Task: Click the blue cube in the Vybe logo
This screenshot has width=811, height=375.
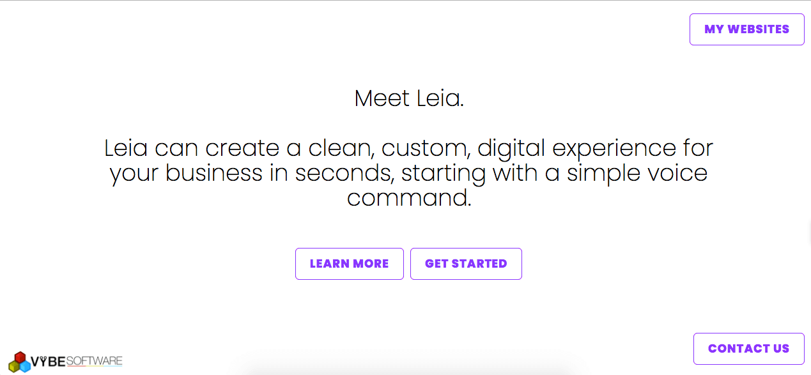Action: pos(25,366)
